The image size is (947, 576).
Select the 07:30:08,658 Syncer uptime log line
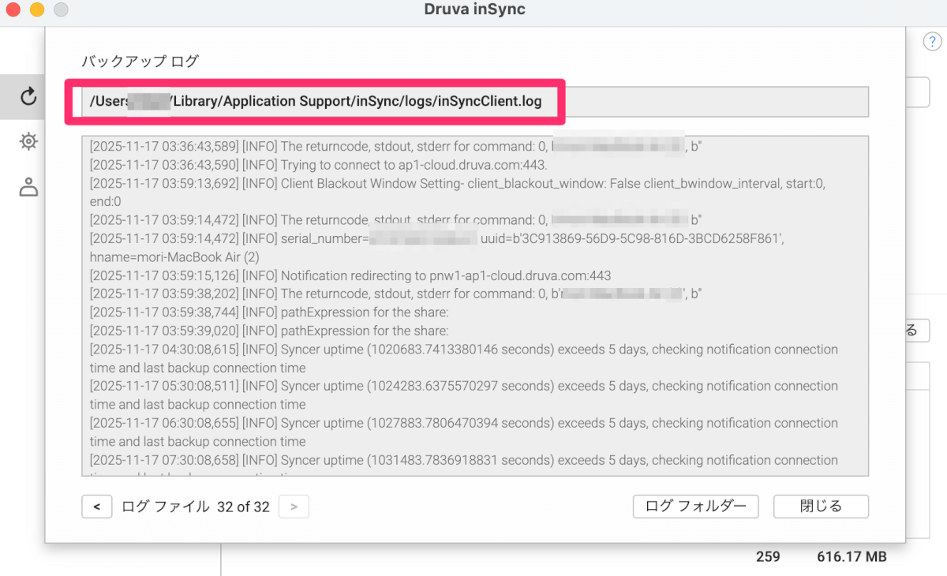point(463,466)
